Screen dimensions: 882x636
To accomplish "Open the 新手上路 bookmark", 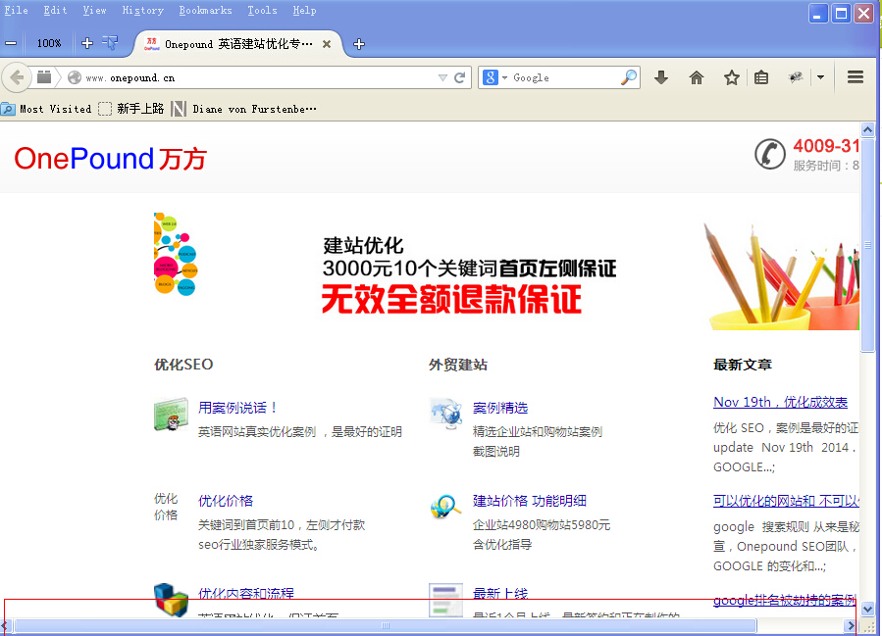I will pos(131,109).
